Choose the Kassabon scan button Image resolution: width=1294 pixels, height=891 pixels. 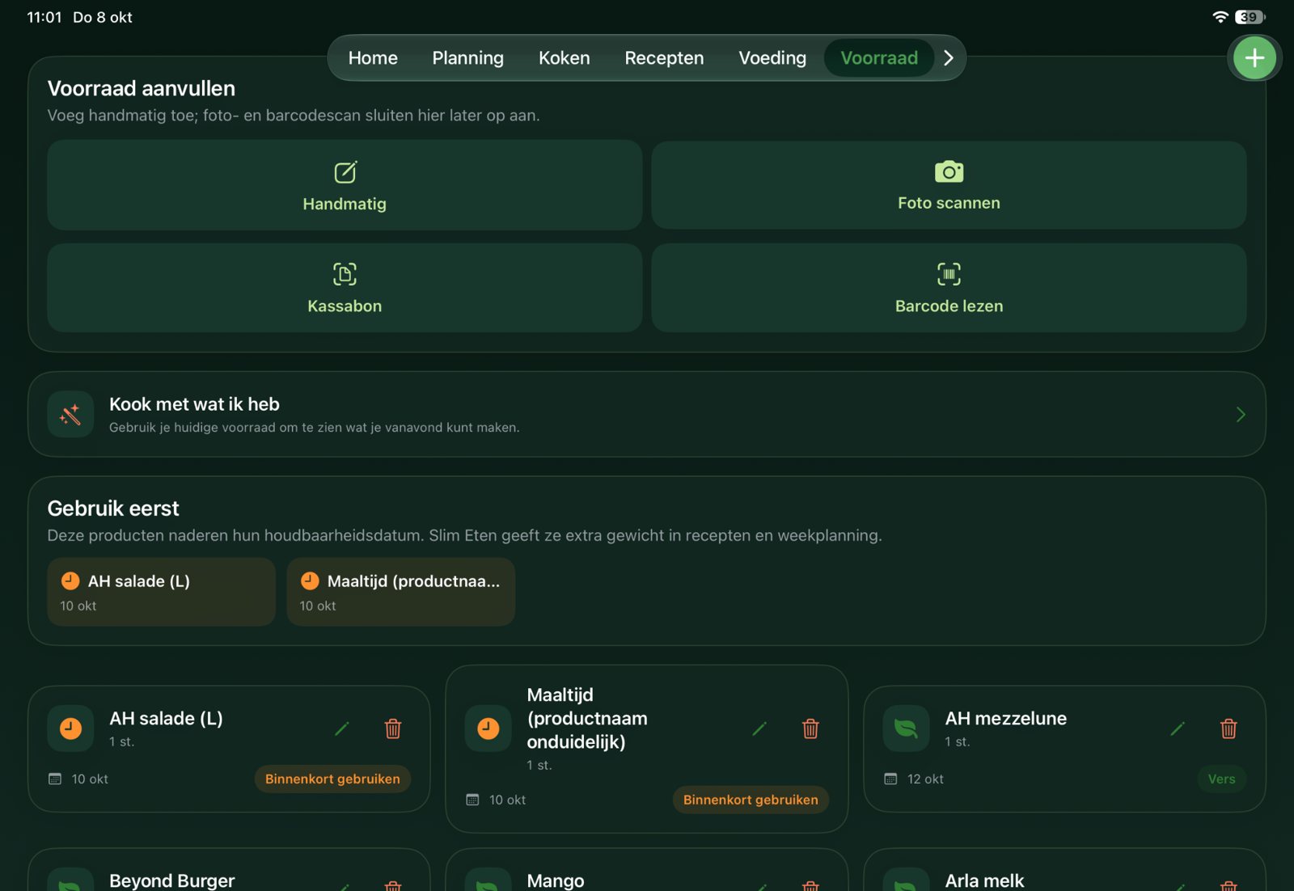tap(345, 288)
